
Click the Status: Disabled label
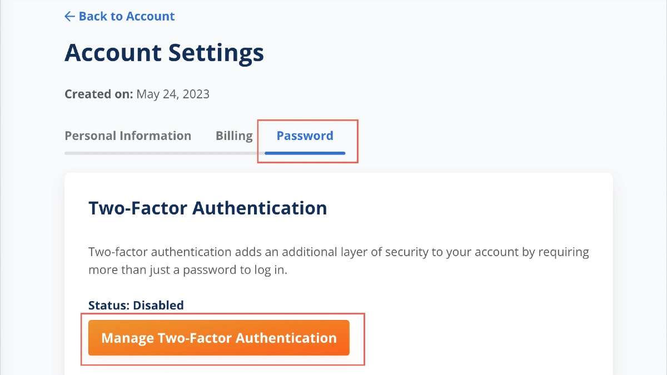136,305
